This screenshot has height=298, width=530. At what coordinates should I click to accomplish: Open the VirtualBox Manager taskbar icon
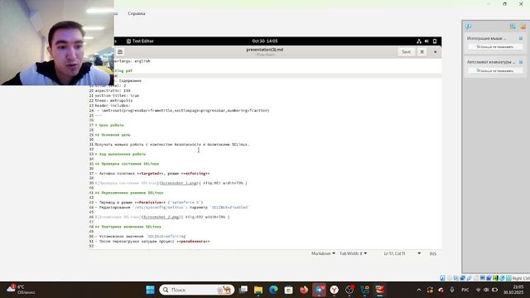364,290
